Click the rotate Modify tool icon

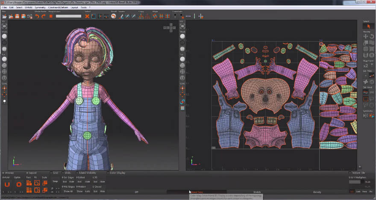(x=372, y=36)
